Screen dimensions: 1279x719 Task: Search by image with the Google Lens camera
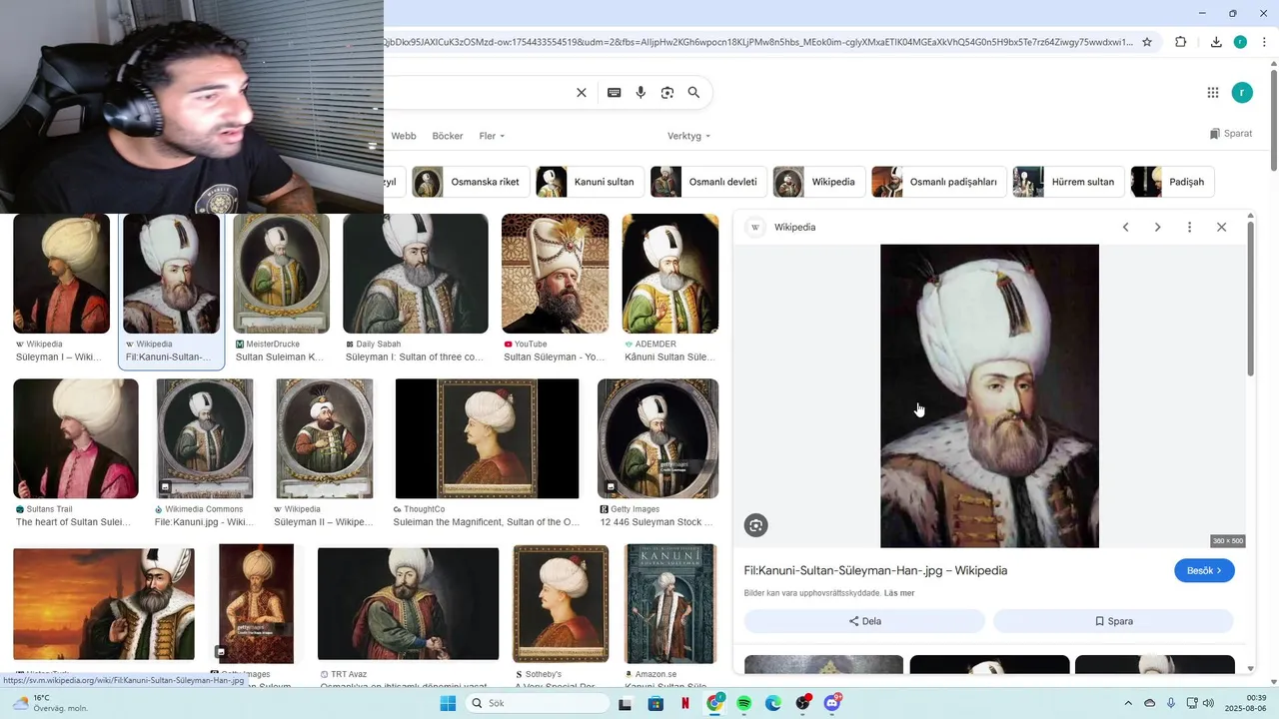point(667,93)
